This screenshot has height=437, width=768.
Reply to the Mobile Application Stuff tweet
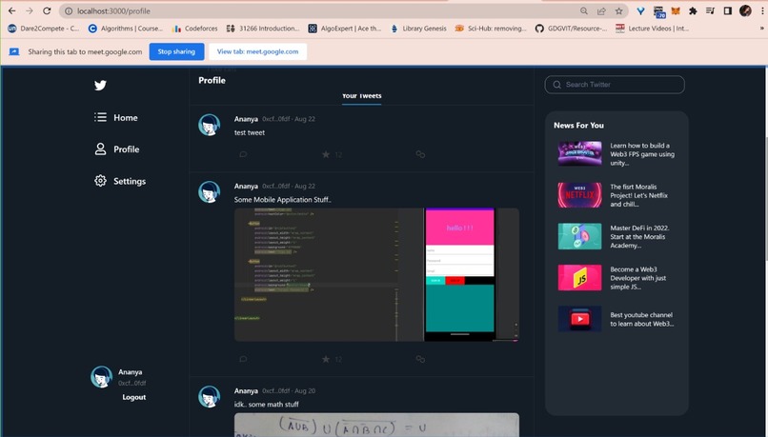coord(243,359)
